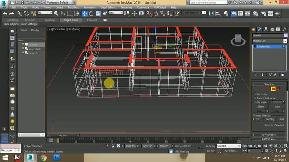The image size is (289, 162).
Task: Click Paint Objects panel label
Action: tap(11, 24)
